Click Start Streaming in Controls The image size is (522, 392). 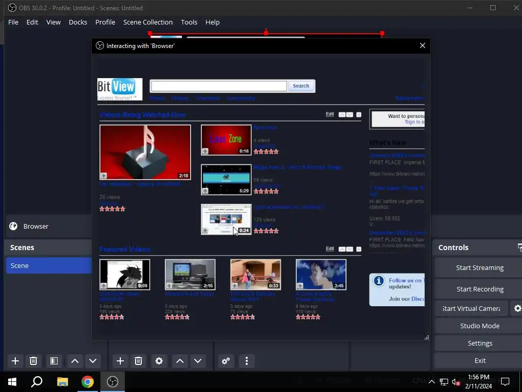pos(479,267)
